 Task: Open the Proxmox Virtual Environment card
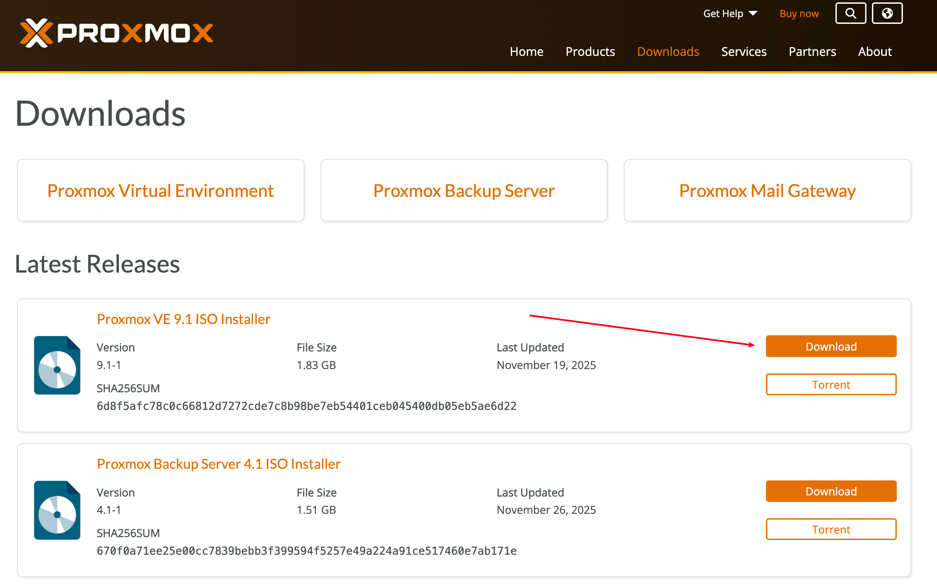click(160, 190)
